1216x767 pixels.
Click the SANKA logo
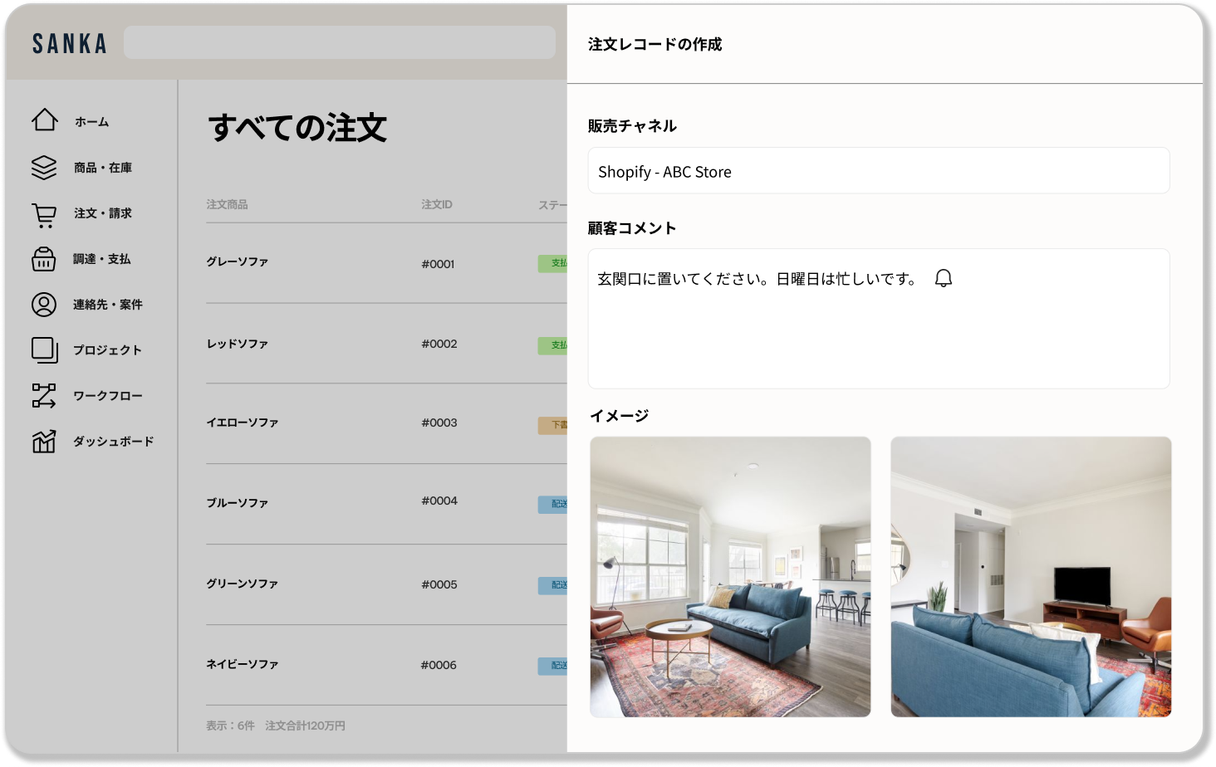[x=70, y=43]
